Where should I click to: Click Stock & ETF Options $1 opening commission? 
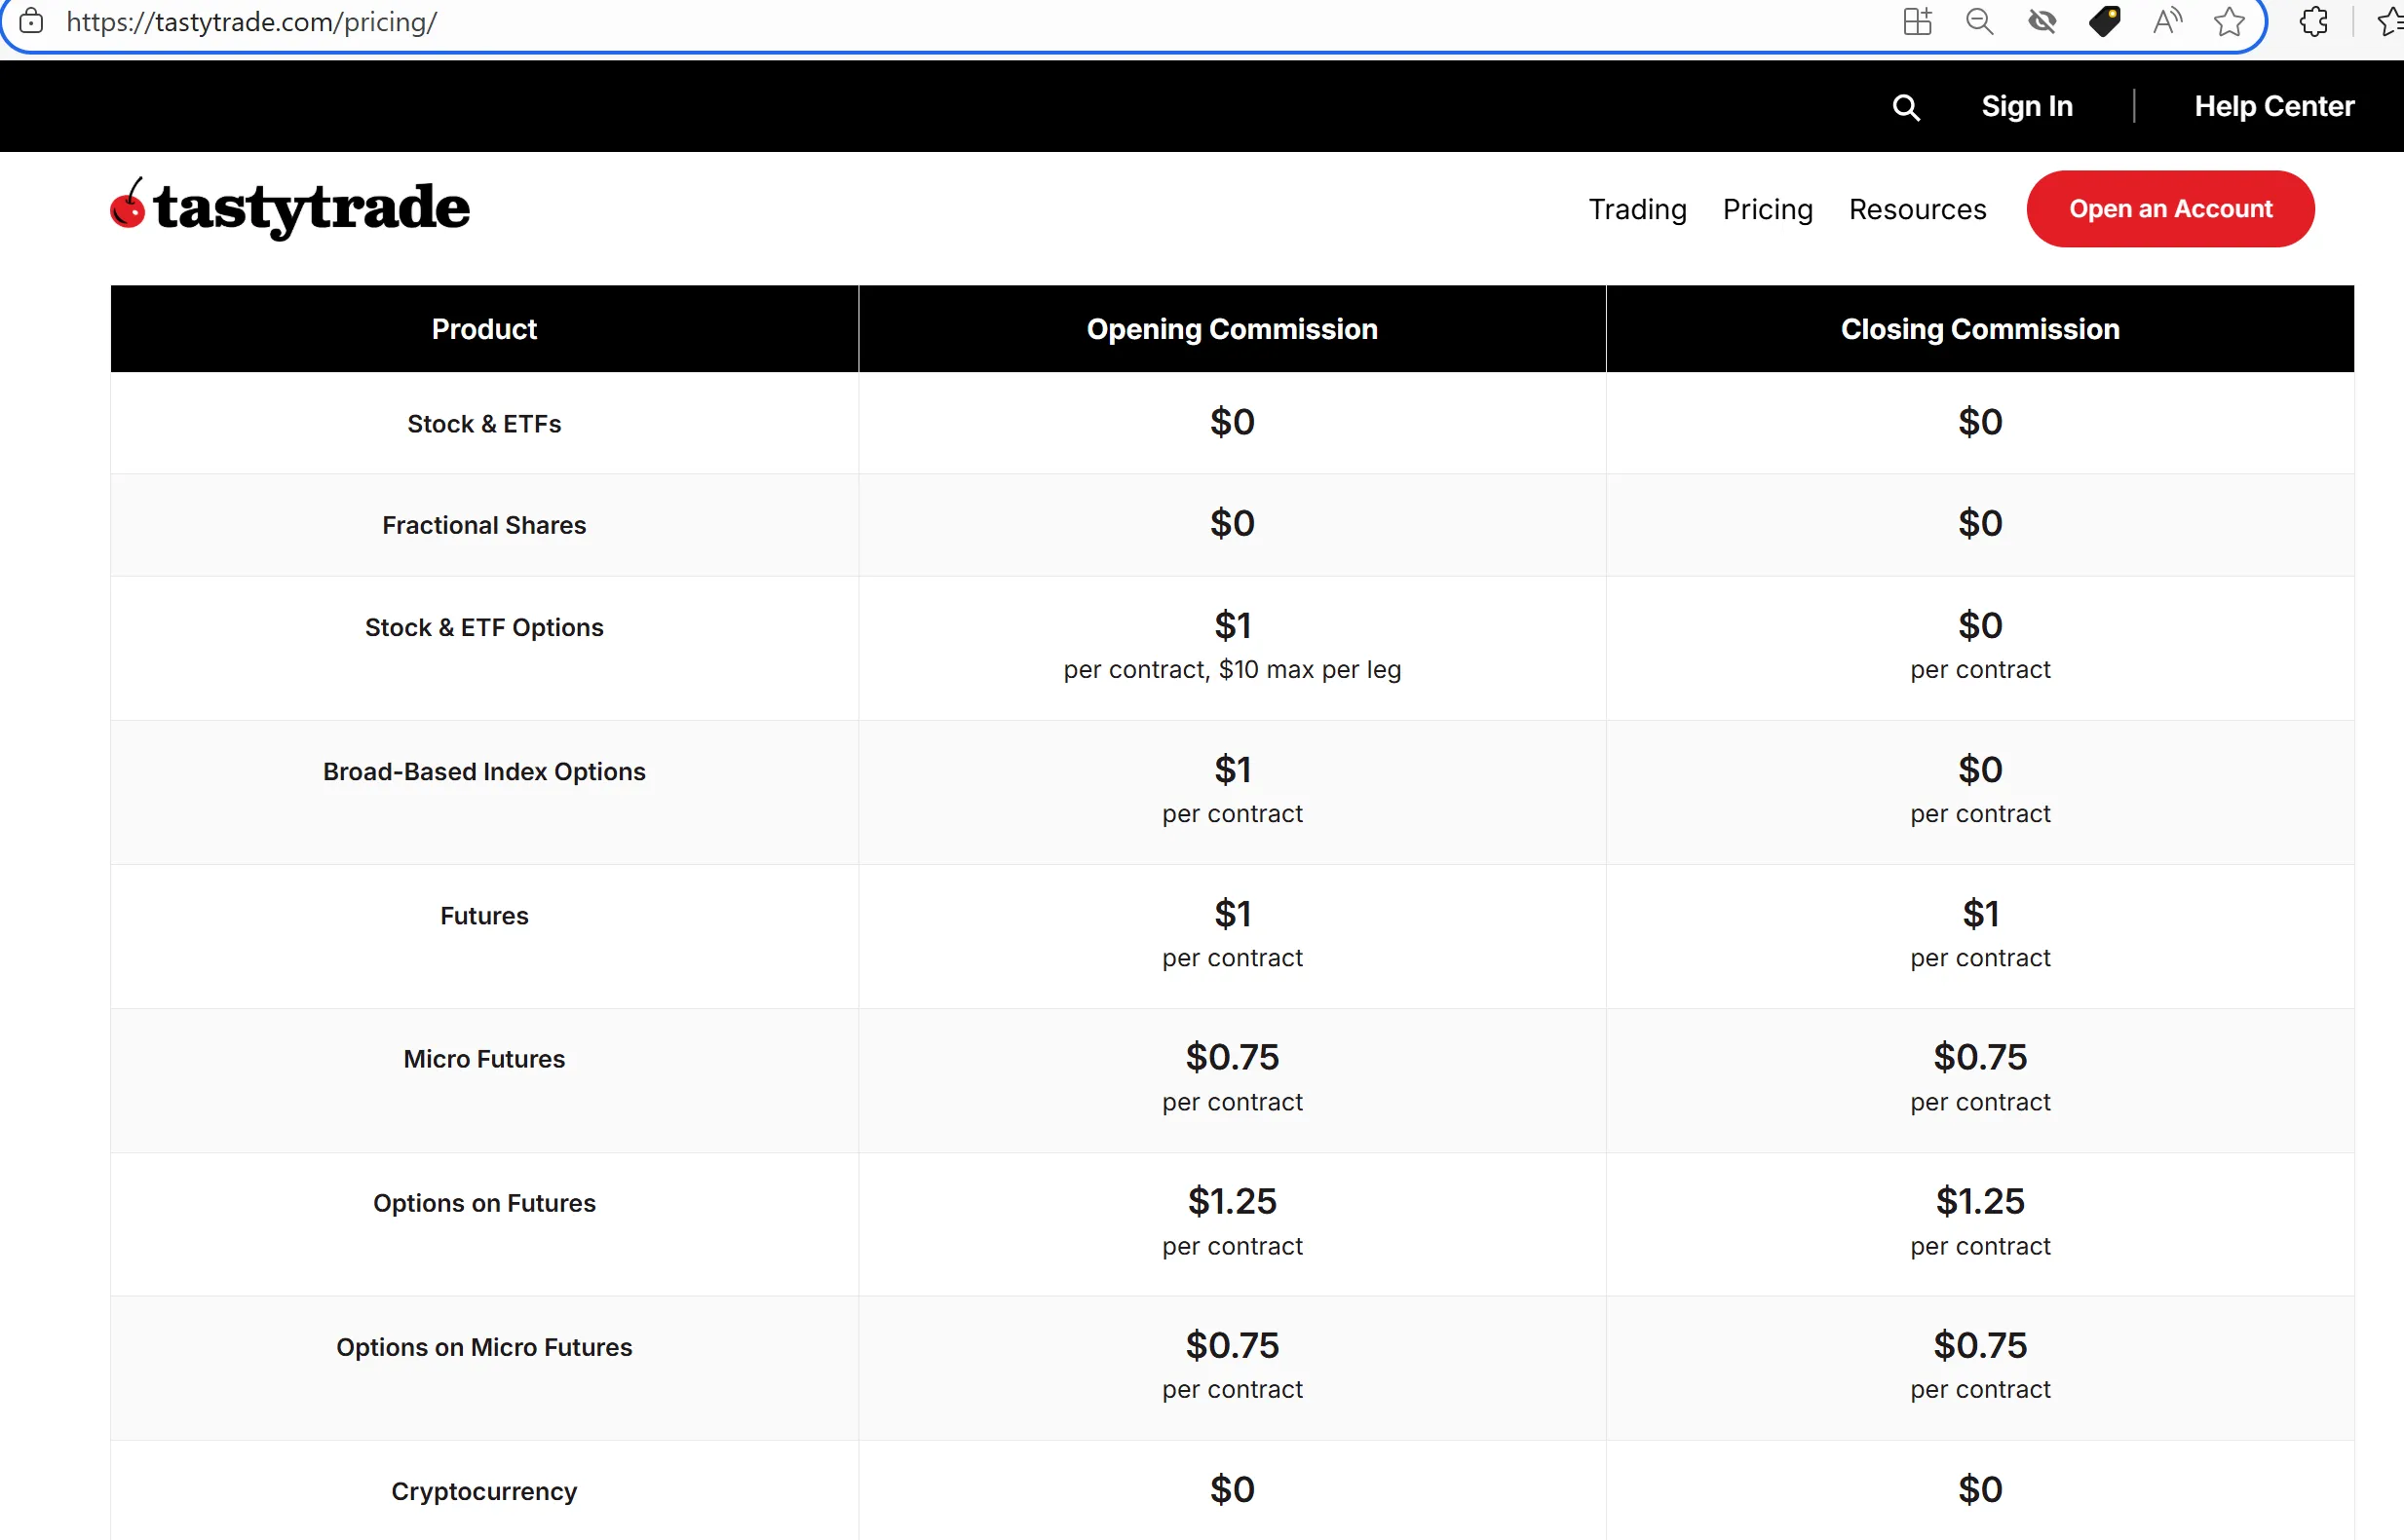pos(1232,625)
